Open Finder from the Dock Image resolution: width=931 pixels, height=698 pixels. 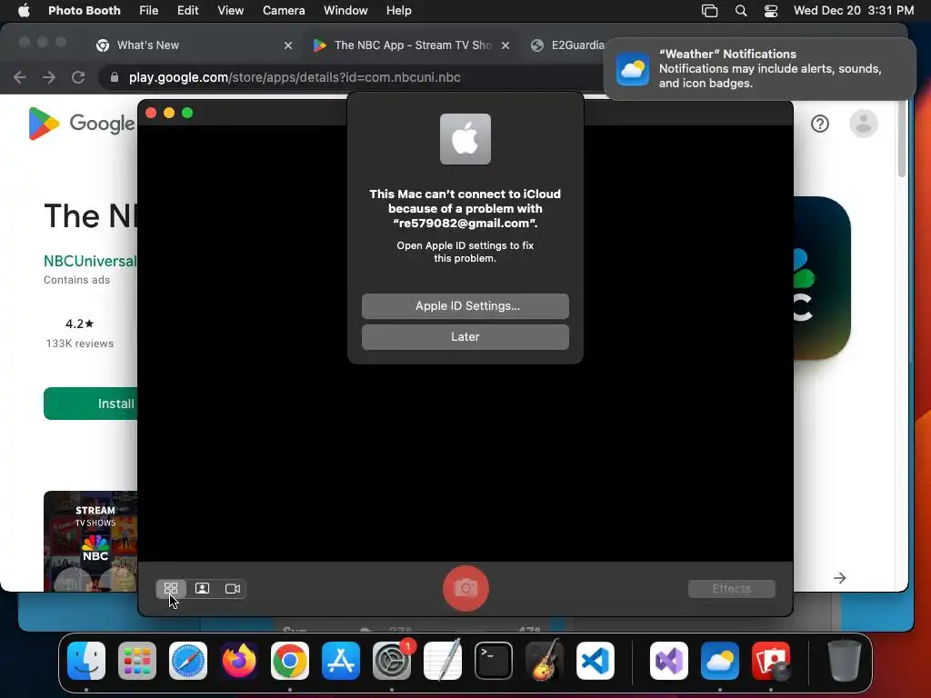pos(86,661)
